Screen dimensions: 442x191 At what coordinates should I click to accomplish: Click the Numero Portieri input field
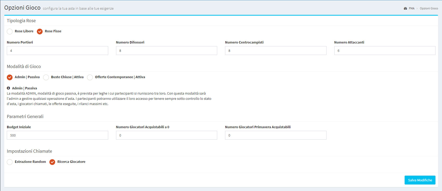pyautogui.click(x=57, y=51)
